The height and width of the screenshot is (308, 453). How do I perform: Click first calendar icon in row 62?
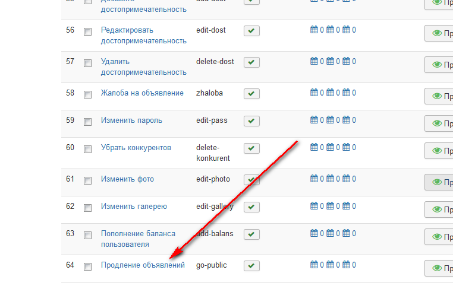tap(314, 207)
